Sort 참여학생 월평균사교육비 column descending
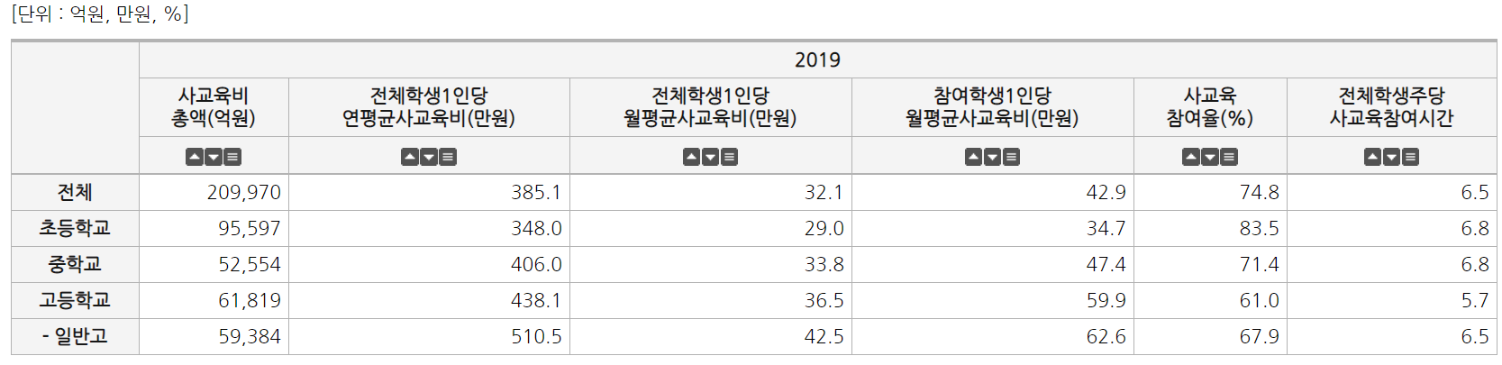This screenshot has width=1502, height=365. (x=992, y=157)
